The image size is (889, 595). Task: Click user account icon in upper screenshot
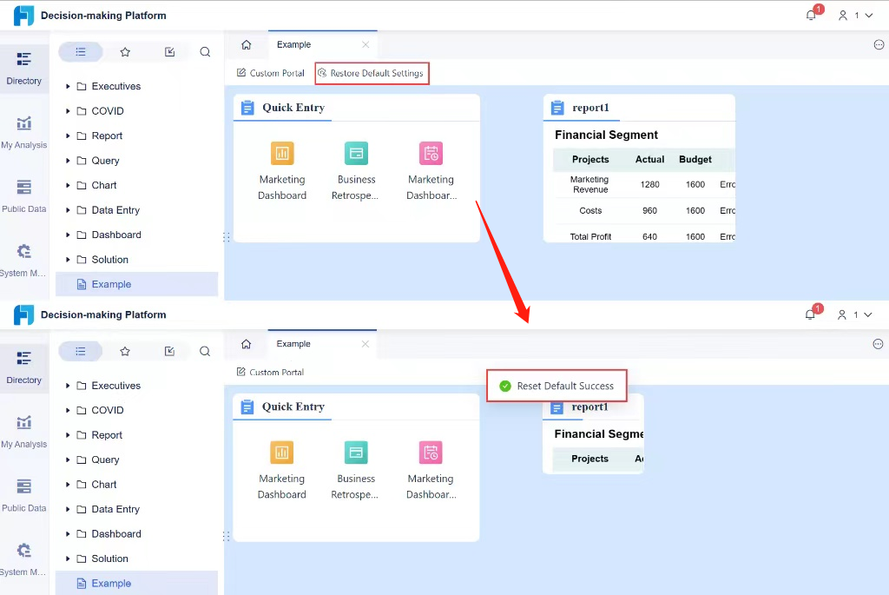click(843, 16)
